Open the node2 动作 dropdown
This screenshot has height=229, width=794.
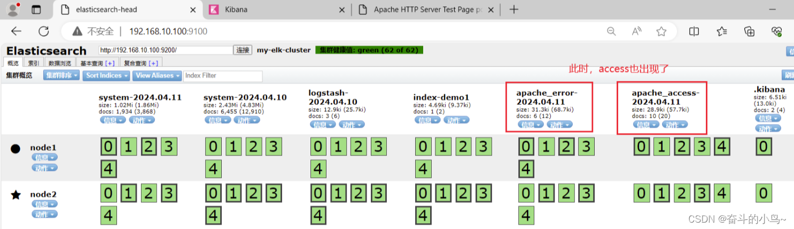pos(44,214)
